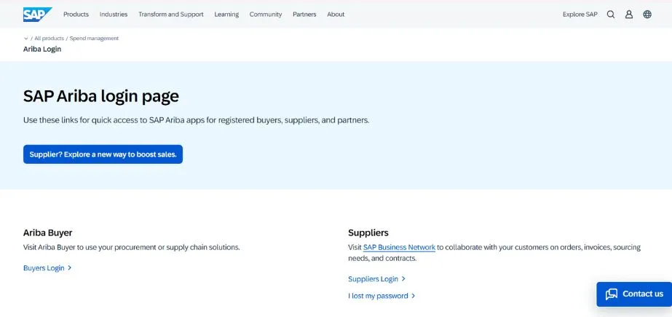Open the Learning menu
The image size is (672, 317).
click(x=226, y=14)
